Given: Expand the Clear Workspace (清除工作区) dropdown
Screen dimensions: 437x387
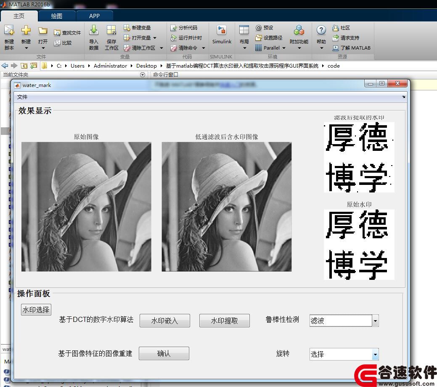Looking at the screenshot, I should [162, 48].
